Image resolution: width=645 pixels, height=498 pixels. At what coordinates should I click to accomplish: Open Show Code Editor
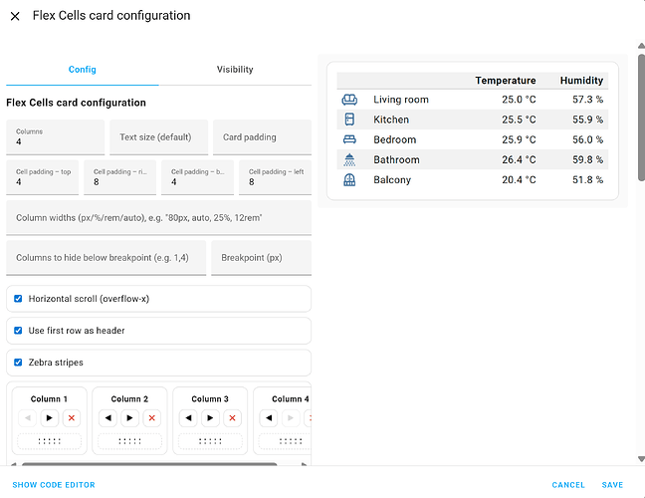[54, 485]
